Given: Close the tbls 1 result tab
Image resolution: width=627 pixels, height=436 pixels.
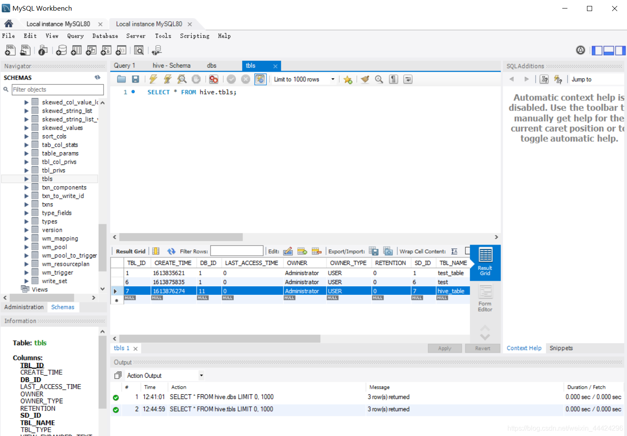Looking at the screenshot, I should 135,349.
